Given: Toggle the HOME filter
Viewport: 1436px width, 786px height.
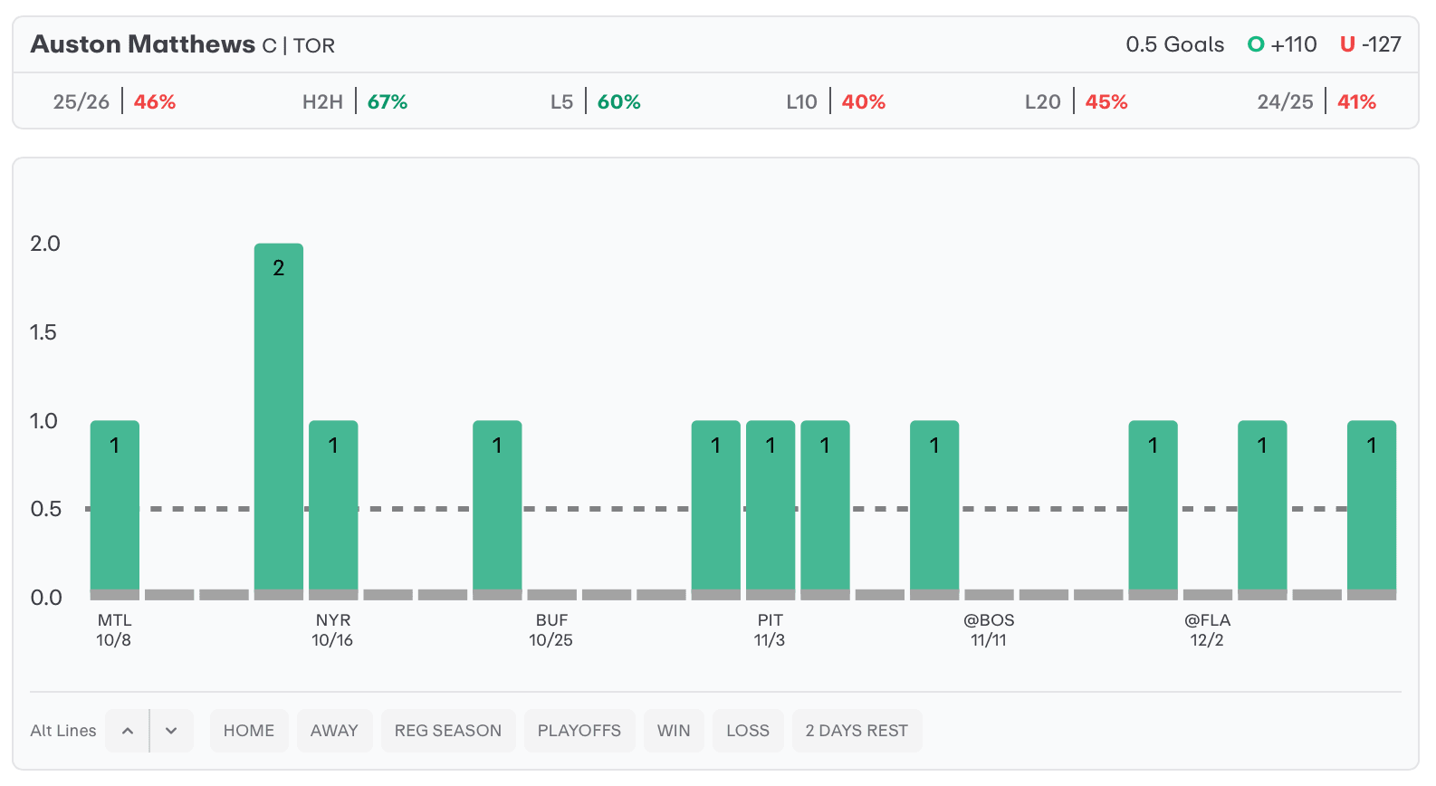Looking at the screenshot, I should [249, 731].
